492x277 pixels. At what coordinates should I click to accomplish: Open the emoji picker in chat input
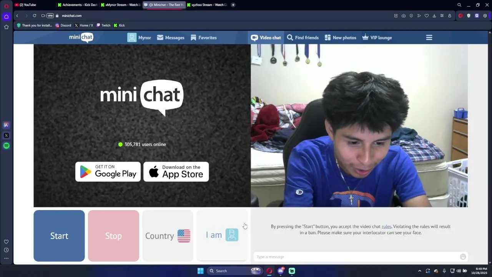point(463,257)
